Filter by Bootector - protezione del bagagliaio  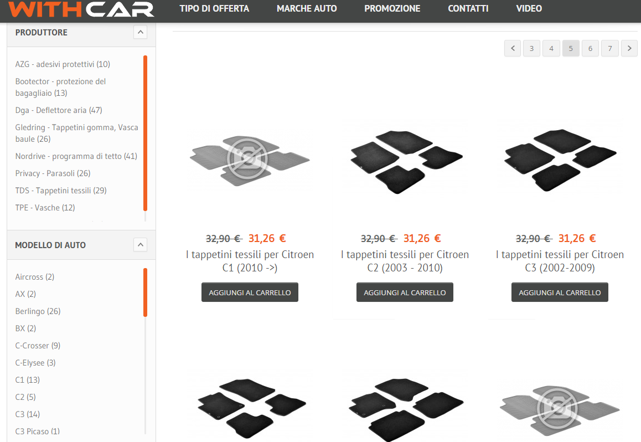point(60,87)
